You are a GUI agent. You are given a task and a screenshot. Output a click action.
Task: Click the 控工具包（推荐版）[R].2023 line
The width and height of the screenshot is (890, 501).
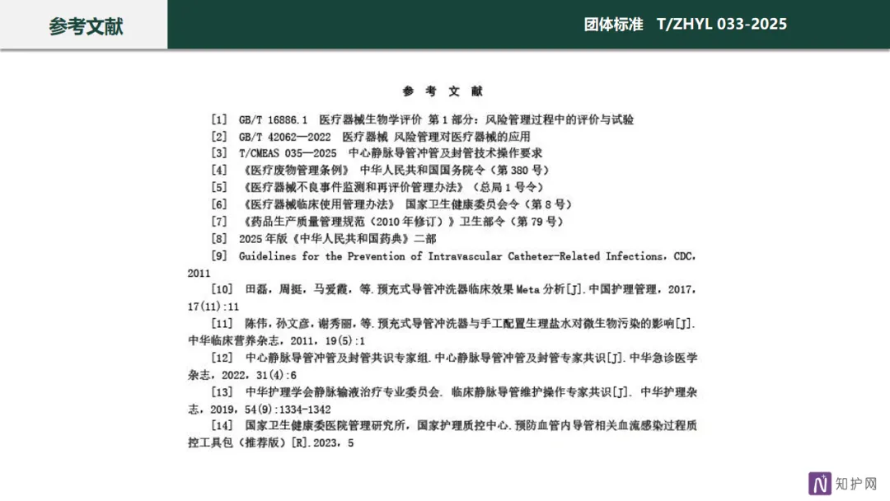pyautogui.click(x=271, y=442)
